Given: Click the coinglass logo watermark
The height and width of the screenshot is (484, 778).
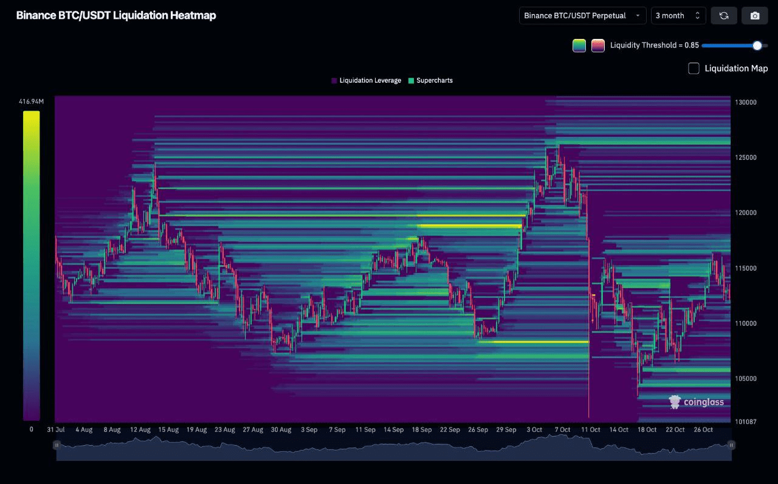Looking at the screenshot, I should pyautogui.click(x=696, y=402).
